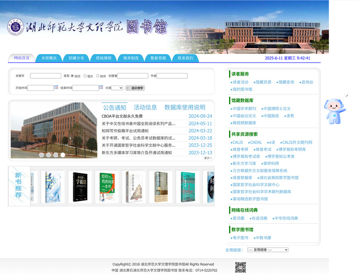This screenshot has height=278, width=357.
Task: Select the last white carousel indicator dot
Action: click(x=63, y=155)
